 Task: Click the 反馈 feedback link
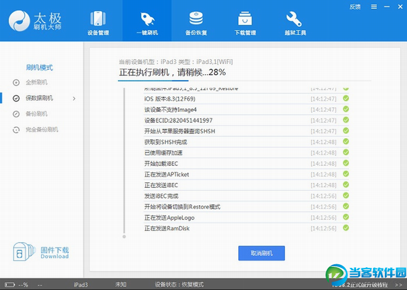(x=355, y=7)
